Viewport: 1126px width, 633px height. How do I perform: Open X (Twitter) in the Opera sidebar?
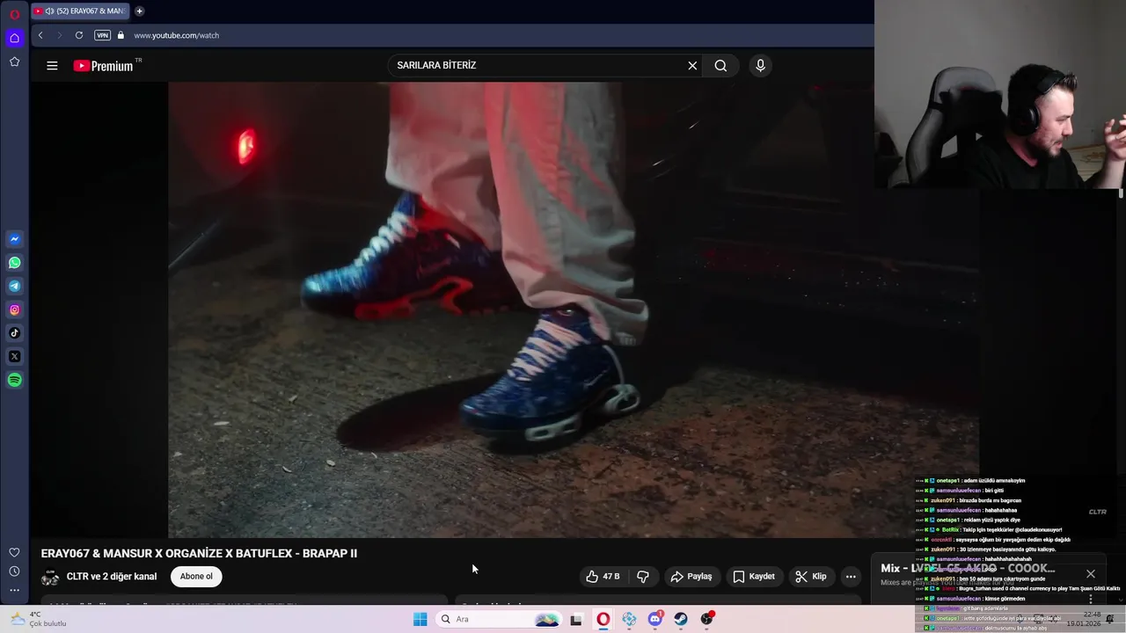(x=14, y=357)
